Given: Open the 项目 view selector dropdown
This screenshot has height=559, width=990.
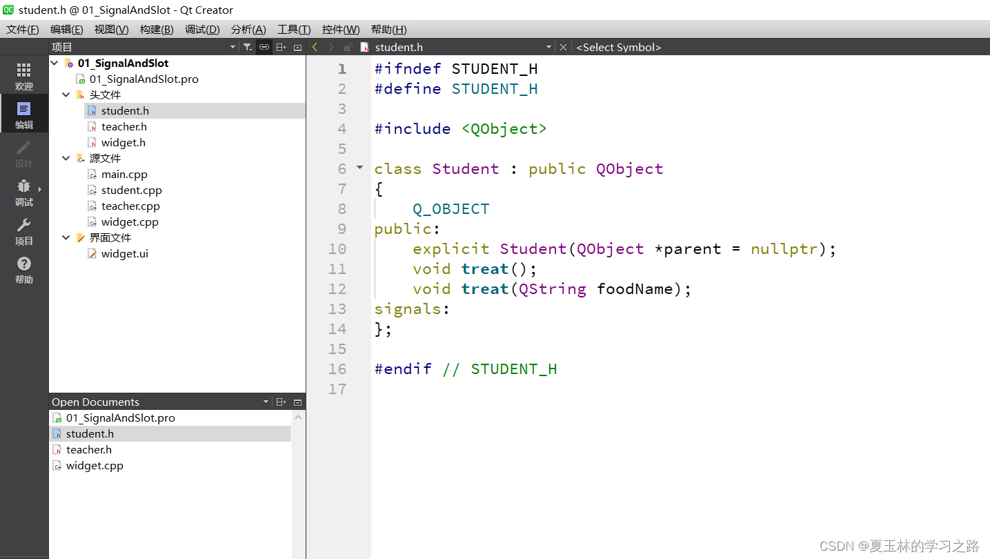Looking at the screenshot, I should click(x=232, y=47).
